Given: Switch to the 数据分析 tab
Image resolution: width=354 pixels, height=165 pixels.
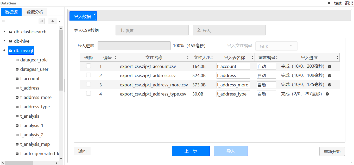Looking at the screenshot, I should coord(35,12).
